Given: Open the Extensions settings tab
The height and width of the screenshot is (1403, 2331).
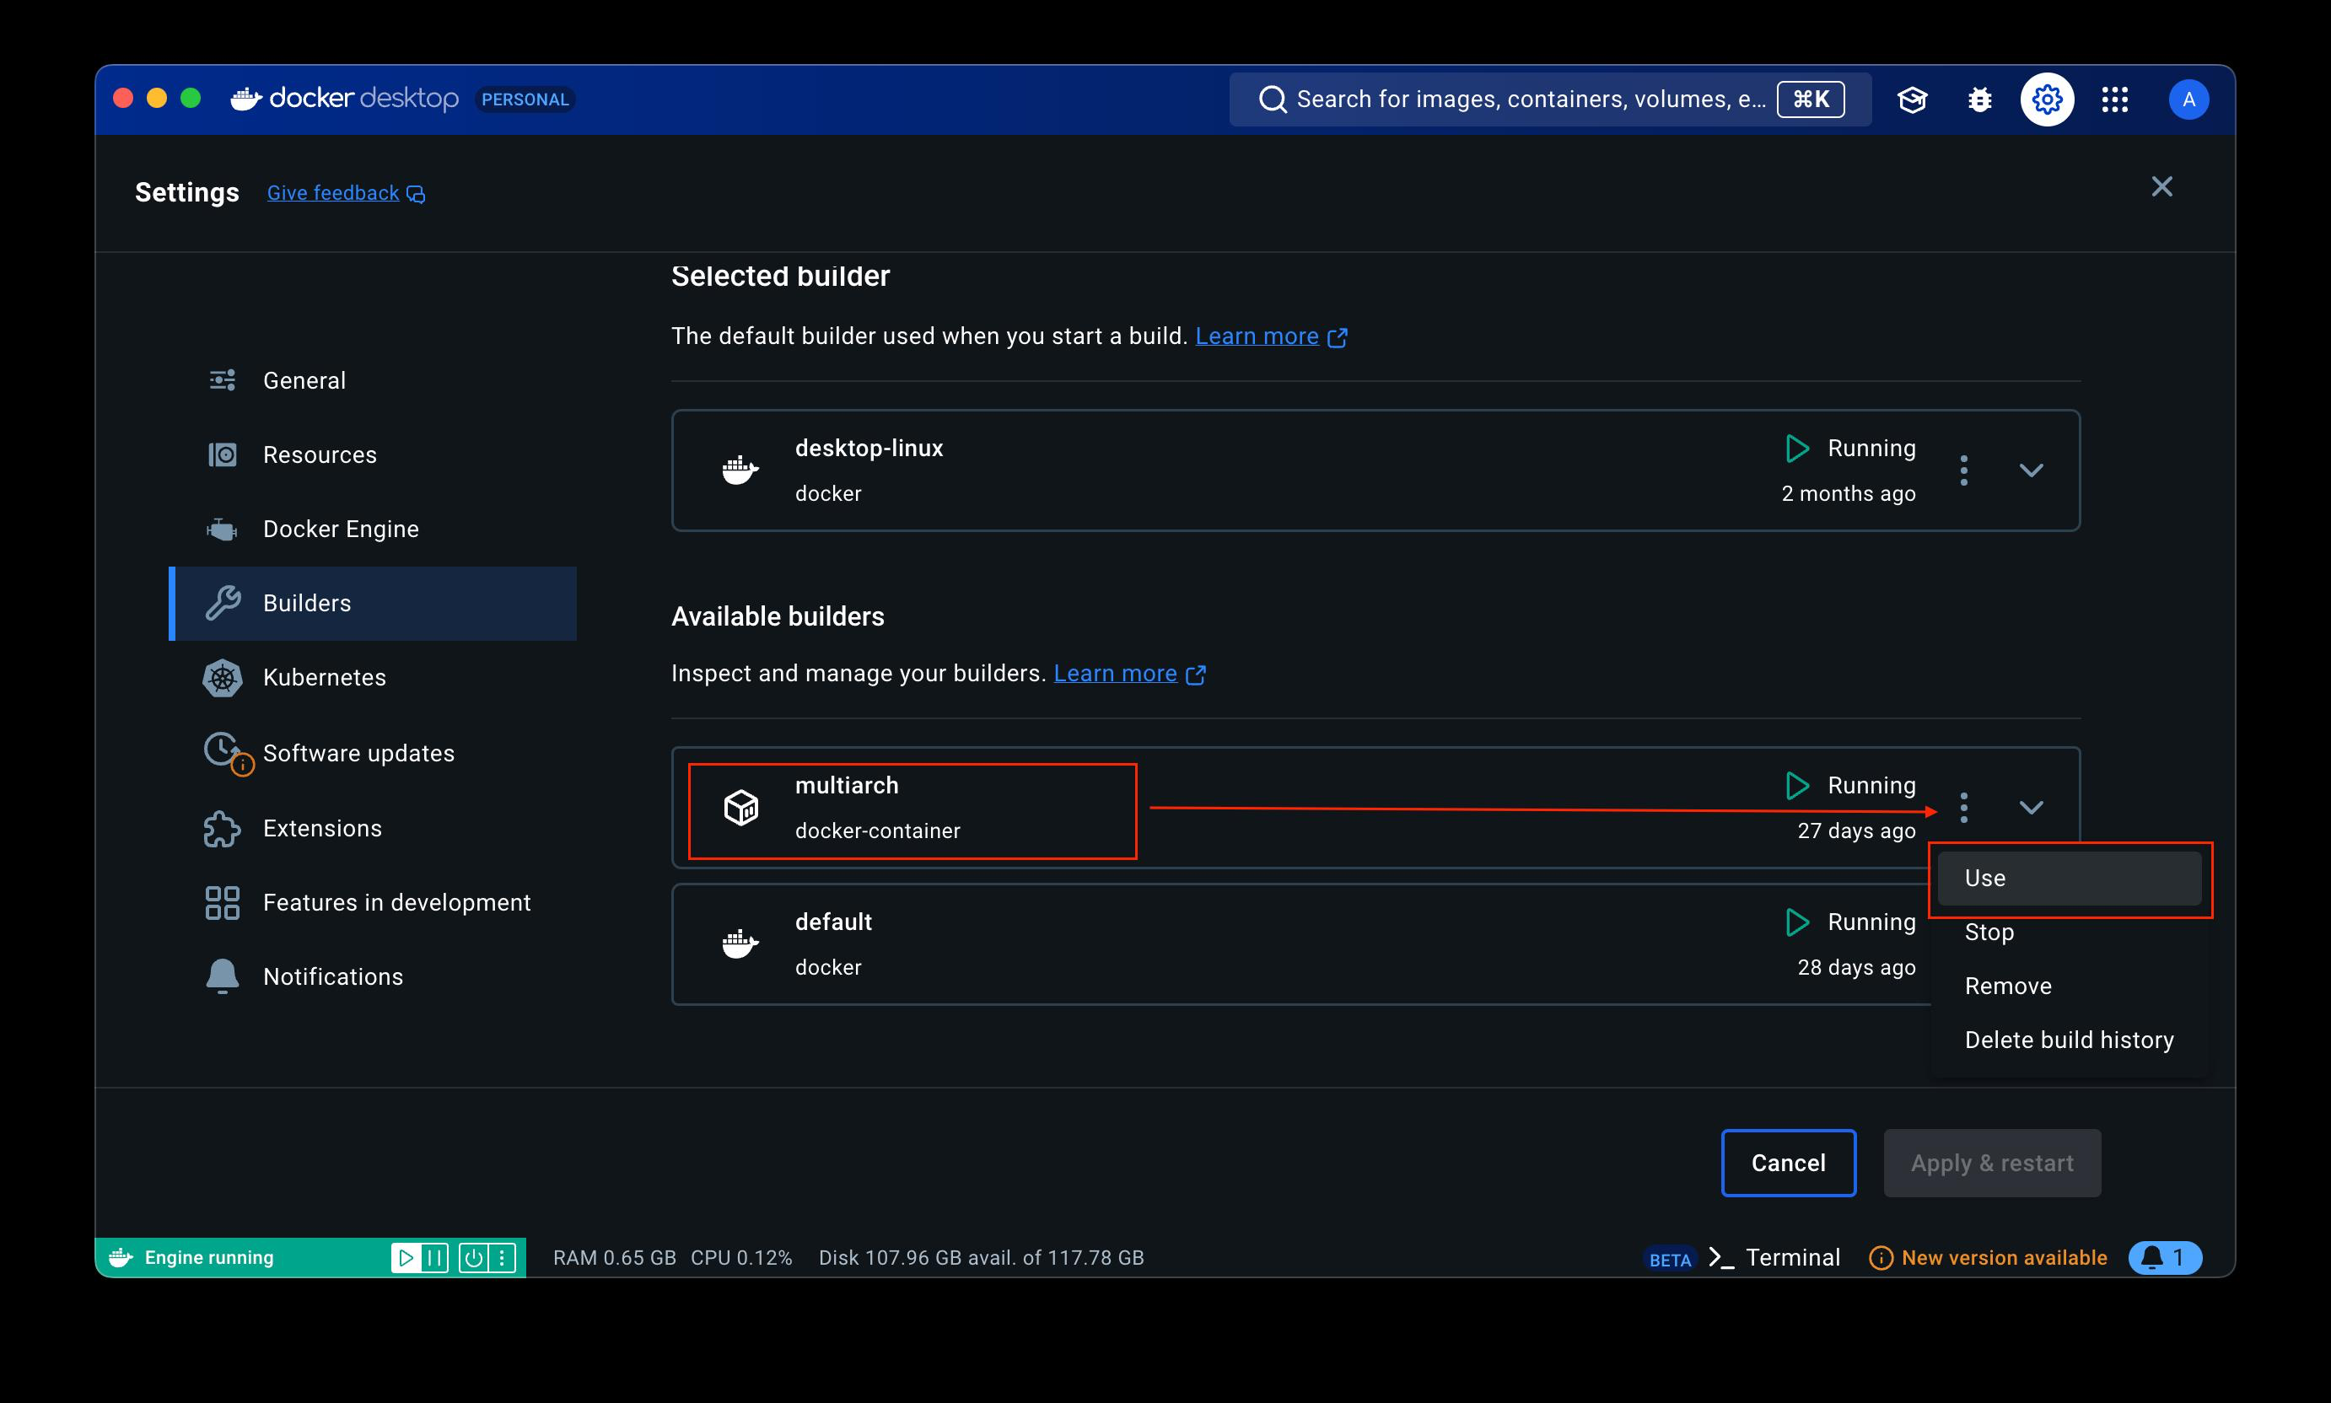Looking at the screenshot, I should click(373, 828).
